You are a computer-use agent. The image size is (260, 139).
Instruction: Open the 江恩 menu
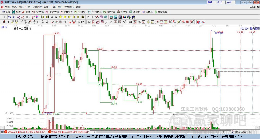[x=28, y=7]
